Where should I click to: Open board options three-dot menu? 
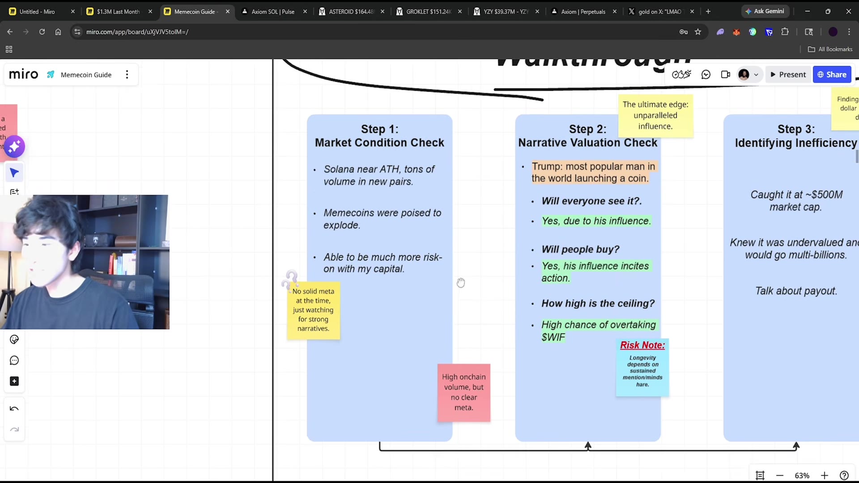pos(127,75)
